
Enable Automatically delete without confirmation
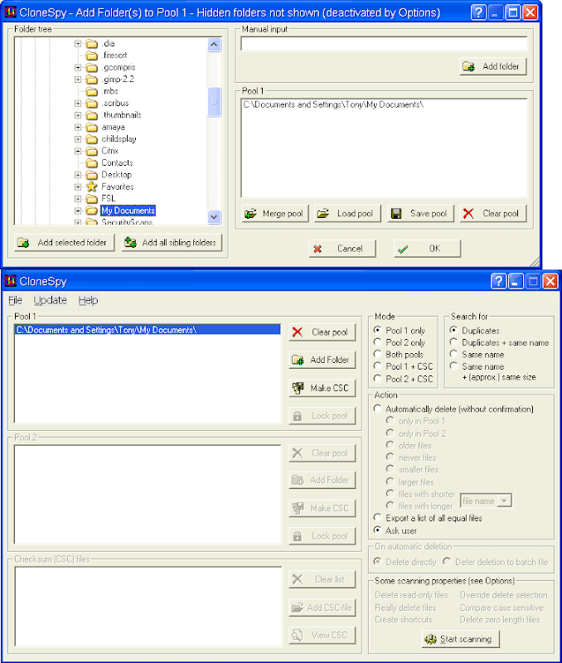coord(377,409)
